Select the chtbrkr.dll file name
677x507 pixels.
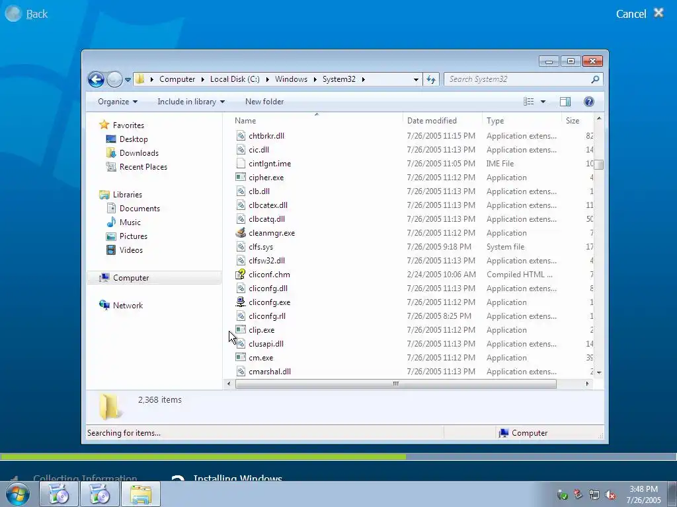click(x=266, y=136)
